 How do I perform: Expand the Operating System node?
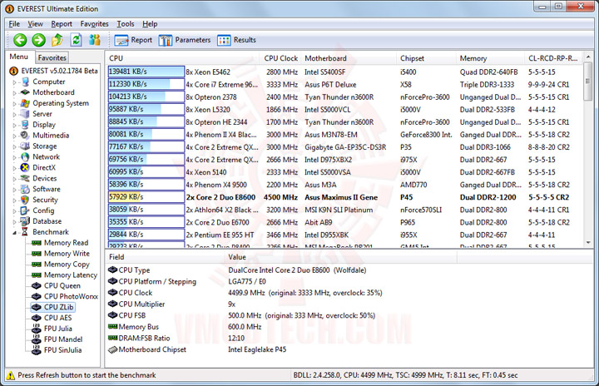point(15,103)
